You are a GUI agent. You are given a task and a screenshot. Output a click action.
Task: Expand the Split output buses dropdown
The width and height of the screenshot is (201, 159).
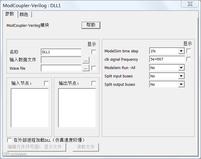click(x=181, y=84)
